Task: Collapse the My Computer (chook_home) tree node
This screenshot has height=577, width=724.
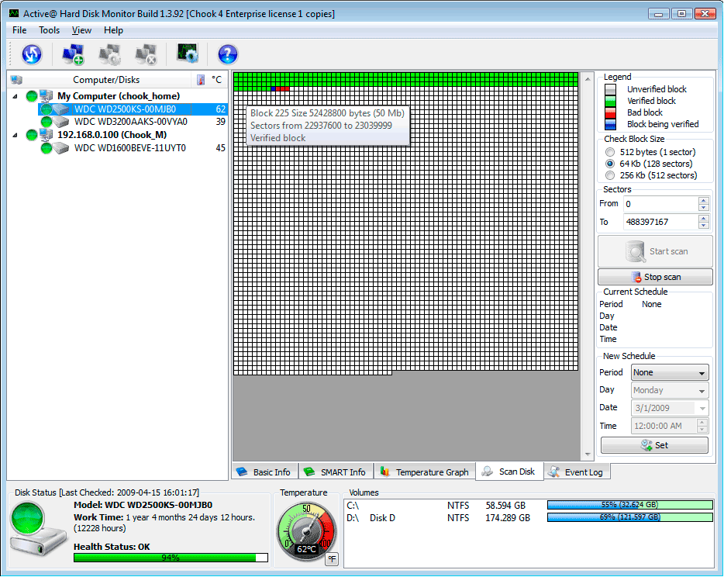Action: coord(16,96)
